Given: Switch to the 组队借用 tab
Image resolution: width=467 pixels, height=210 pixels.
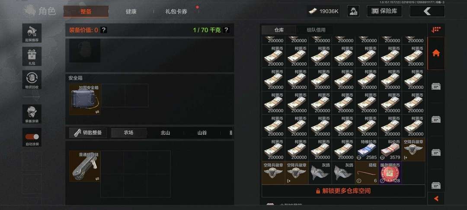Looking at the screenshot, I should click(316, 30).
